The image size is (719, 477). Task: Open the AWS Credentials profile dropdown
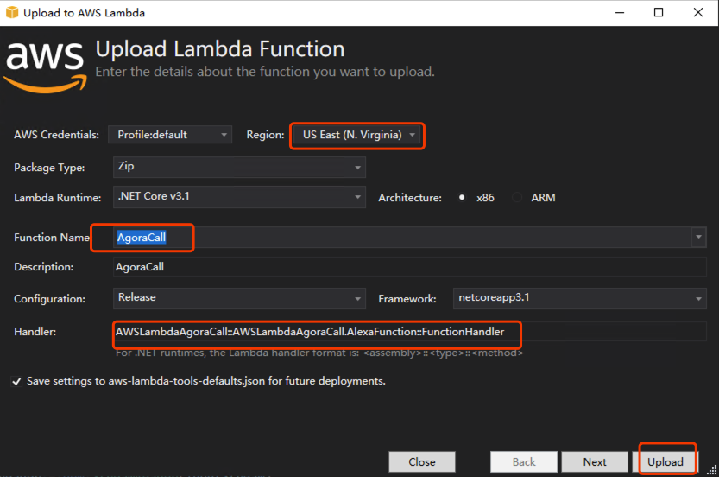[170, 135]
